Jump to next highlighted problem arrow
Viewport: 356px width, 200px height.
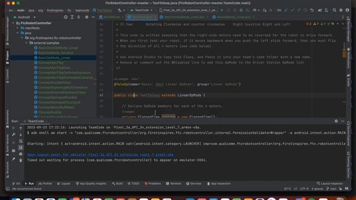point(343,24)
